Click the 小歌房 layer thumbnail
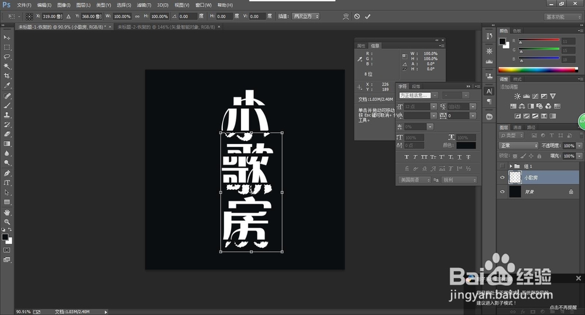This screenshot has height=315, width=585. (x=515, y=177)
